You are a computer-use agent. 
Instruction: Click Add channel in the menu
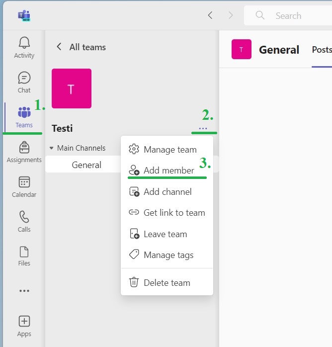(x=167, y=192)
